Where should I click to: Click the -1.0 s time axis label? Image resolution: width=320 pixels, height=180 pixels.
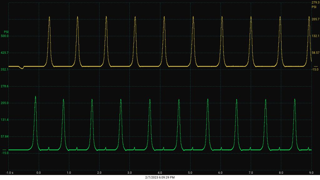(10, 172)
